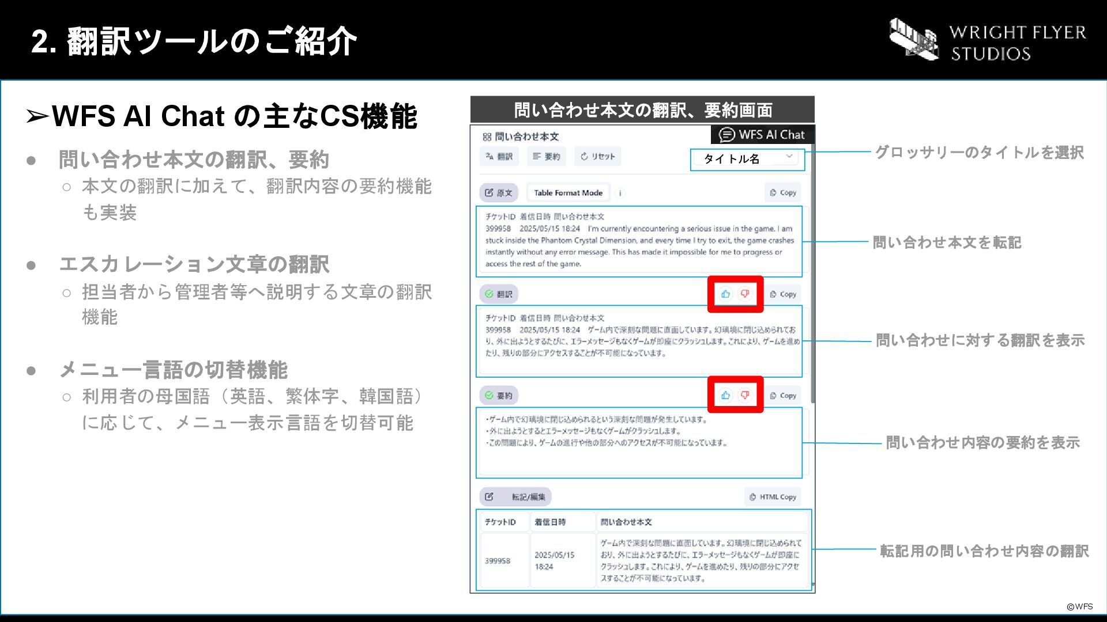Image resolution: width=1107 pixels, height=622 pixels.
Task: Click the translated inquiry text cell in the table
Action: pos(701,560)
